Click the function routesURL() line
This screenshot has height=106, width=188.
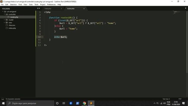63,18
